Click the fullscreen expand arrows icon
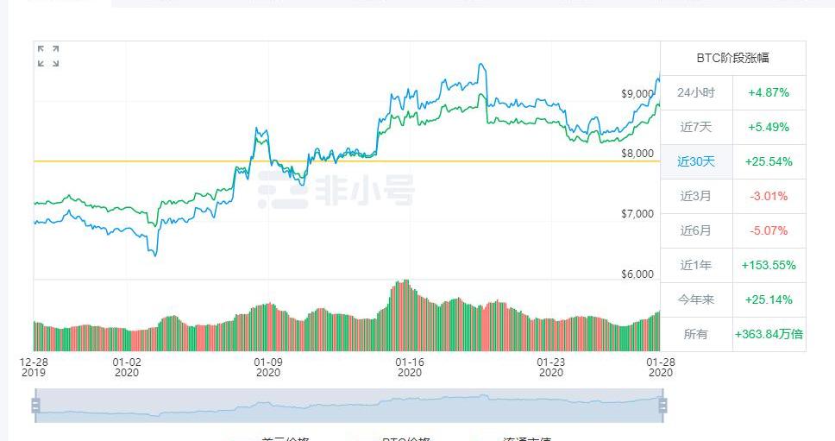 click(x=48, y=56)
